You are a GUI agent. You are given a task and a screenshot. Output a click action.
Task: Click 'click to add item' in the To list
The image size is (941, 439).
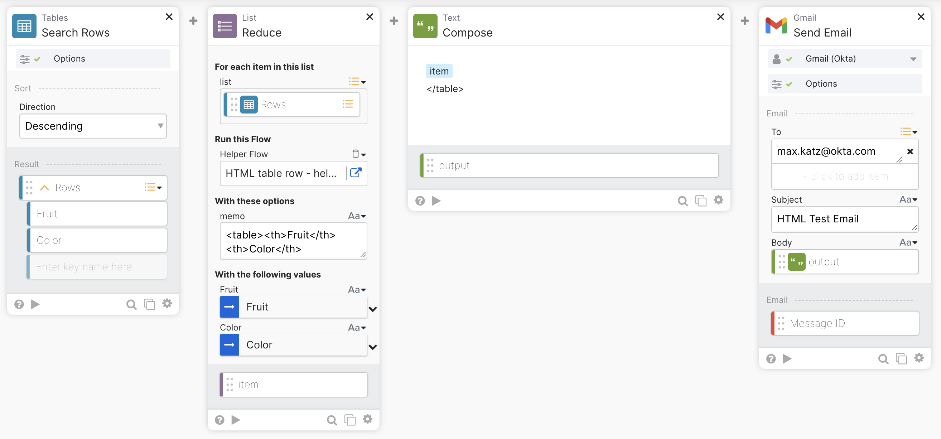pos(845,177)
